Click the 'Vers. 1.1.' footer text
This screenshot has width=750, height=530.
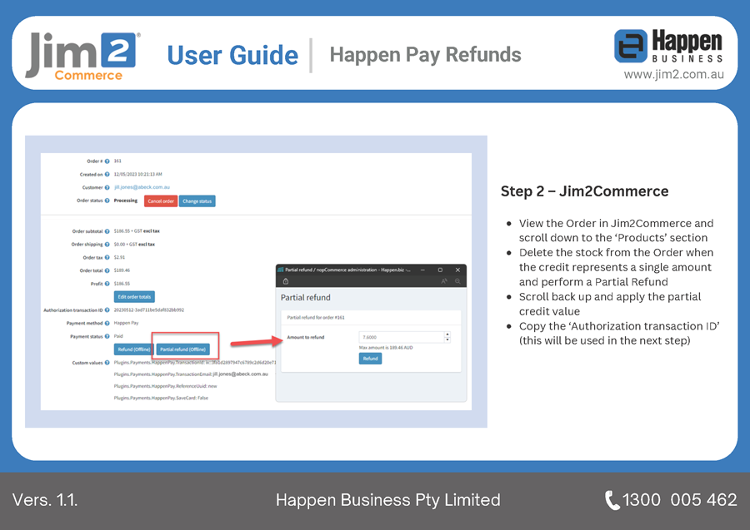(45, 500)
